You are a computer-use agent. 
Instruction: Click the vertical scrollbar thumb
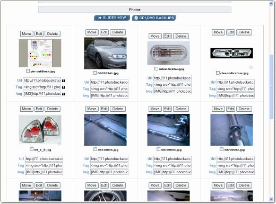point(271,87)
